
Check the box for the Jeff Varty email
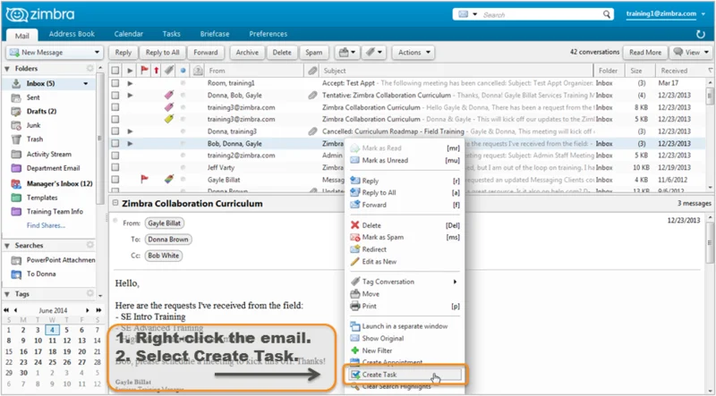tap(115, 167)
